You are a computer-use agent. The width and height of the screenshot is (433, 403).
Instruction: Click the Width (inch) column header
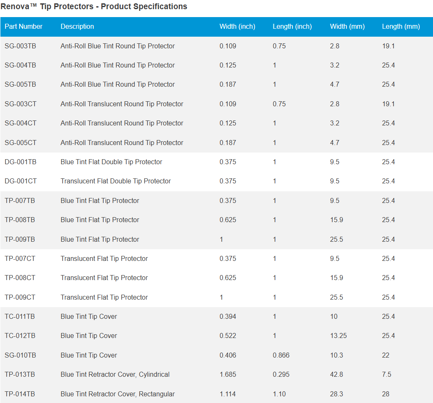(237, 27)
